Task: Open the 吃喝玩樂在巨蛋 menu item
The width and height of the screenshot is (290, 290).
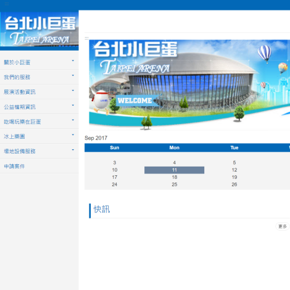Action: coord(22,122)
